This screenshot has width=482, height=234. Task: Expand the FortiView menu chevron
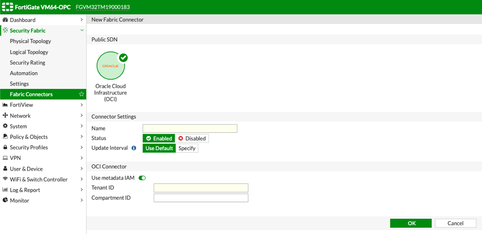(81, 105)
